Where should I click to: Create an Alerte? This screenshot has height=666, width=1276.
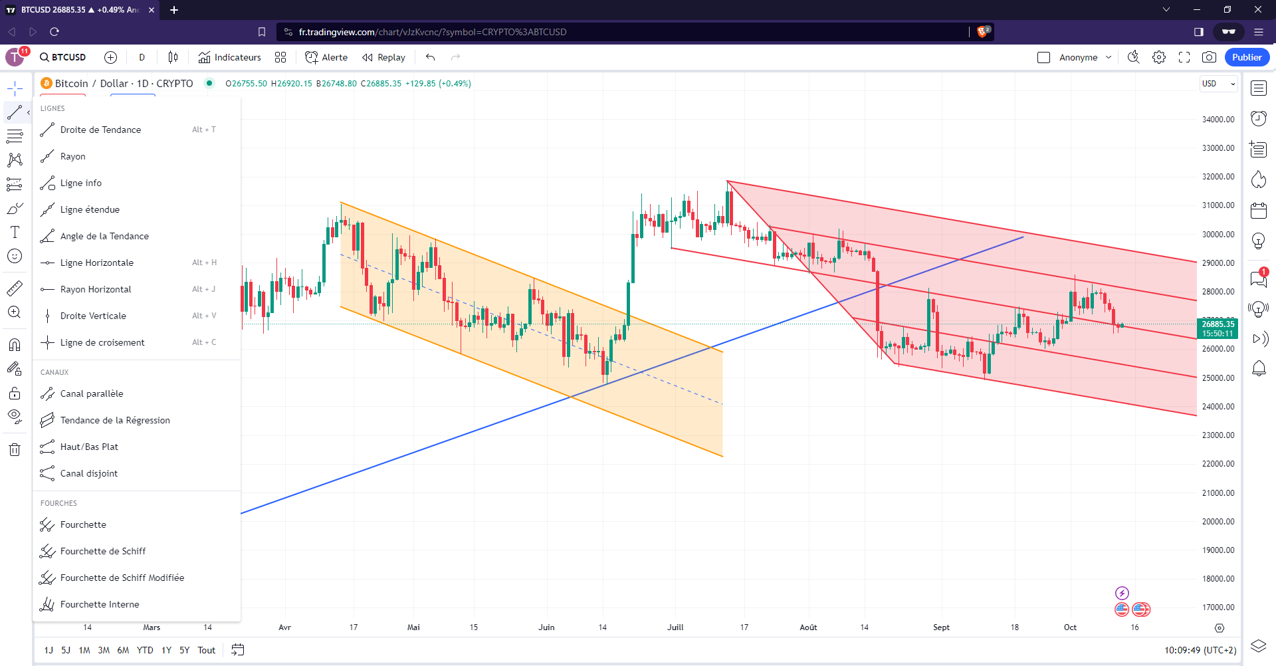point(326,57)
